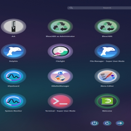Open the green Welcome app icon
131x131 pixels.
pyautogui.click(x=107, y=101)
